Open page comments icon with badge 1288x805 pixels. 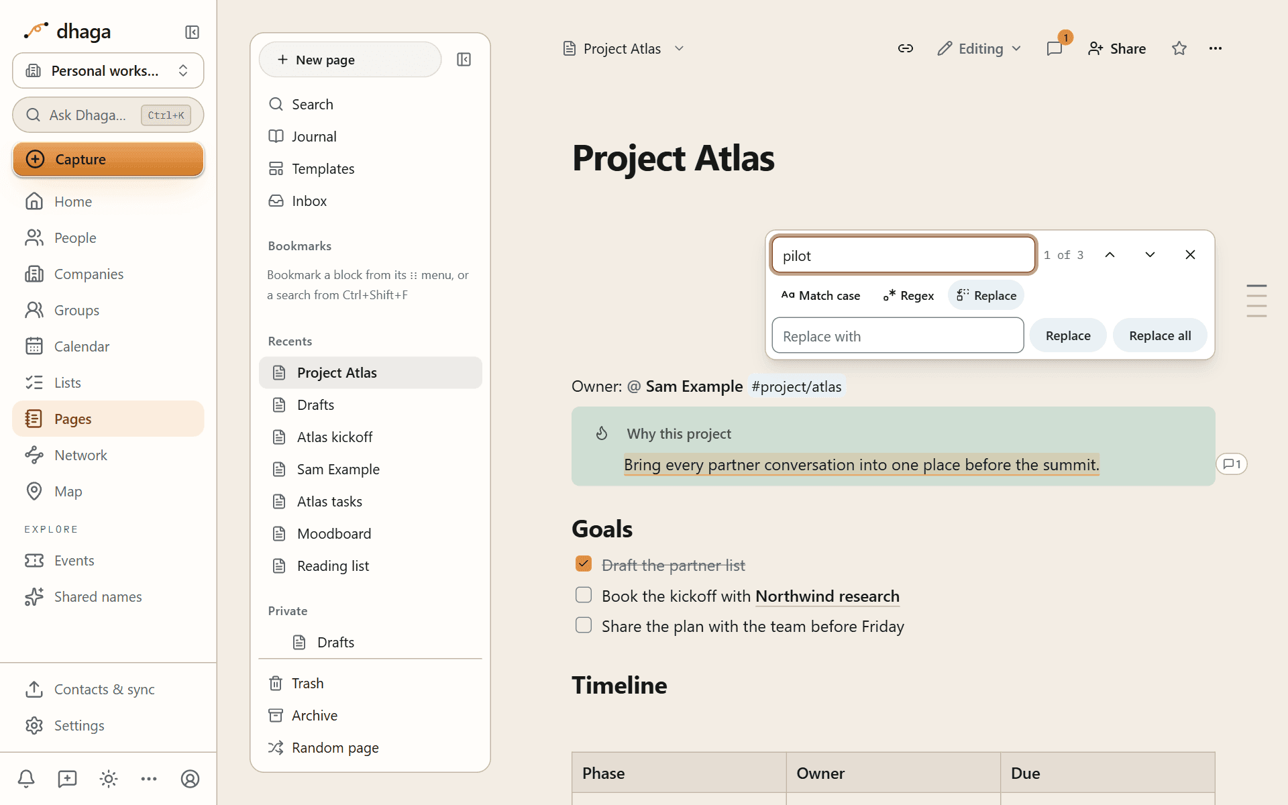1055,48
